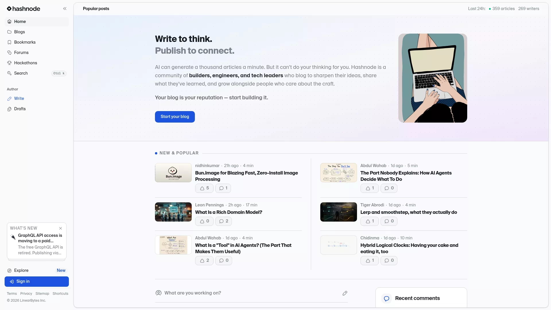Open the Lerp and smoothstep post thumbnail
Image resolution: width=551 pixels, height=310 pixels.
pyautogui.click(x=339, y=212)
